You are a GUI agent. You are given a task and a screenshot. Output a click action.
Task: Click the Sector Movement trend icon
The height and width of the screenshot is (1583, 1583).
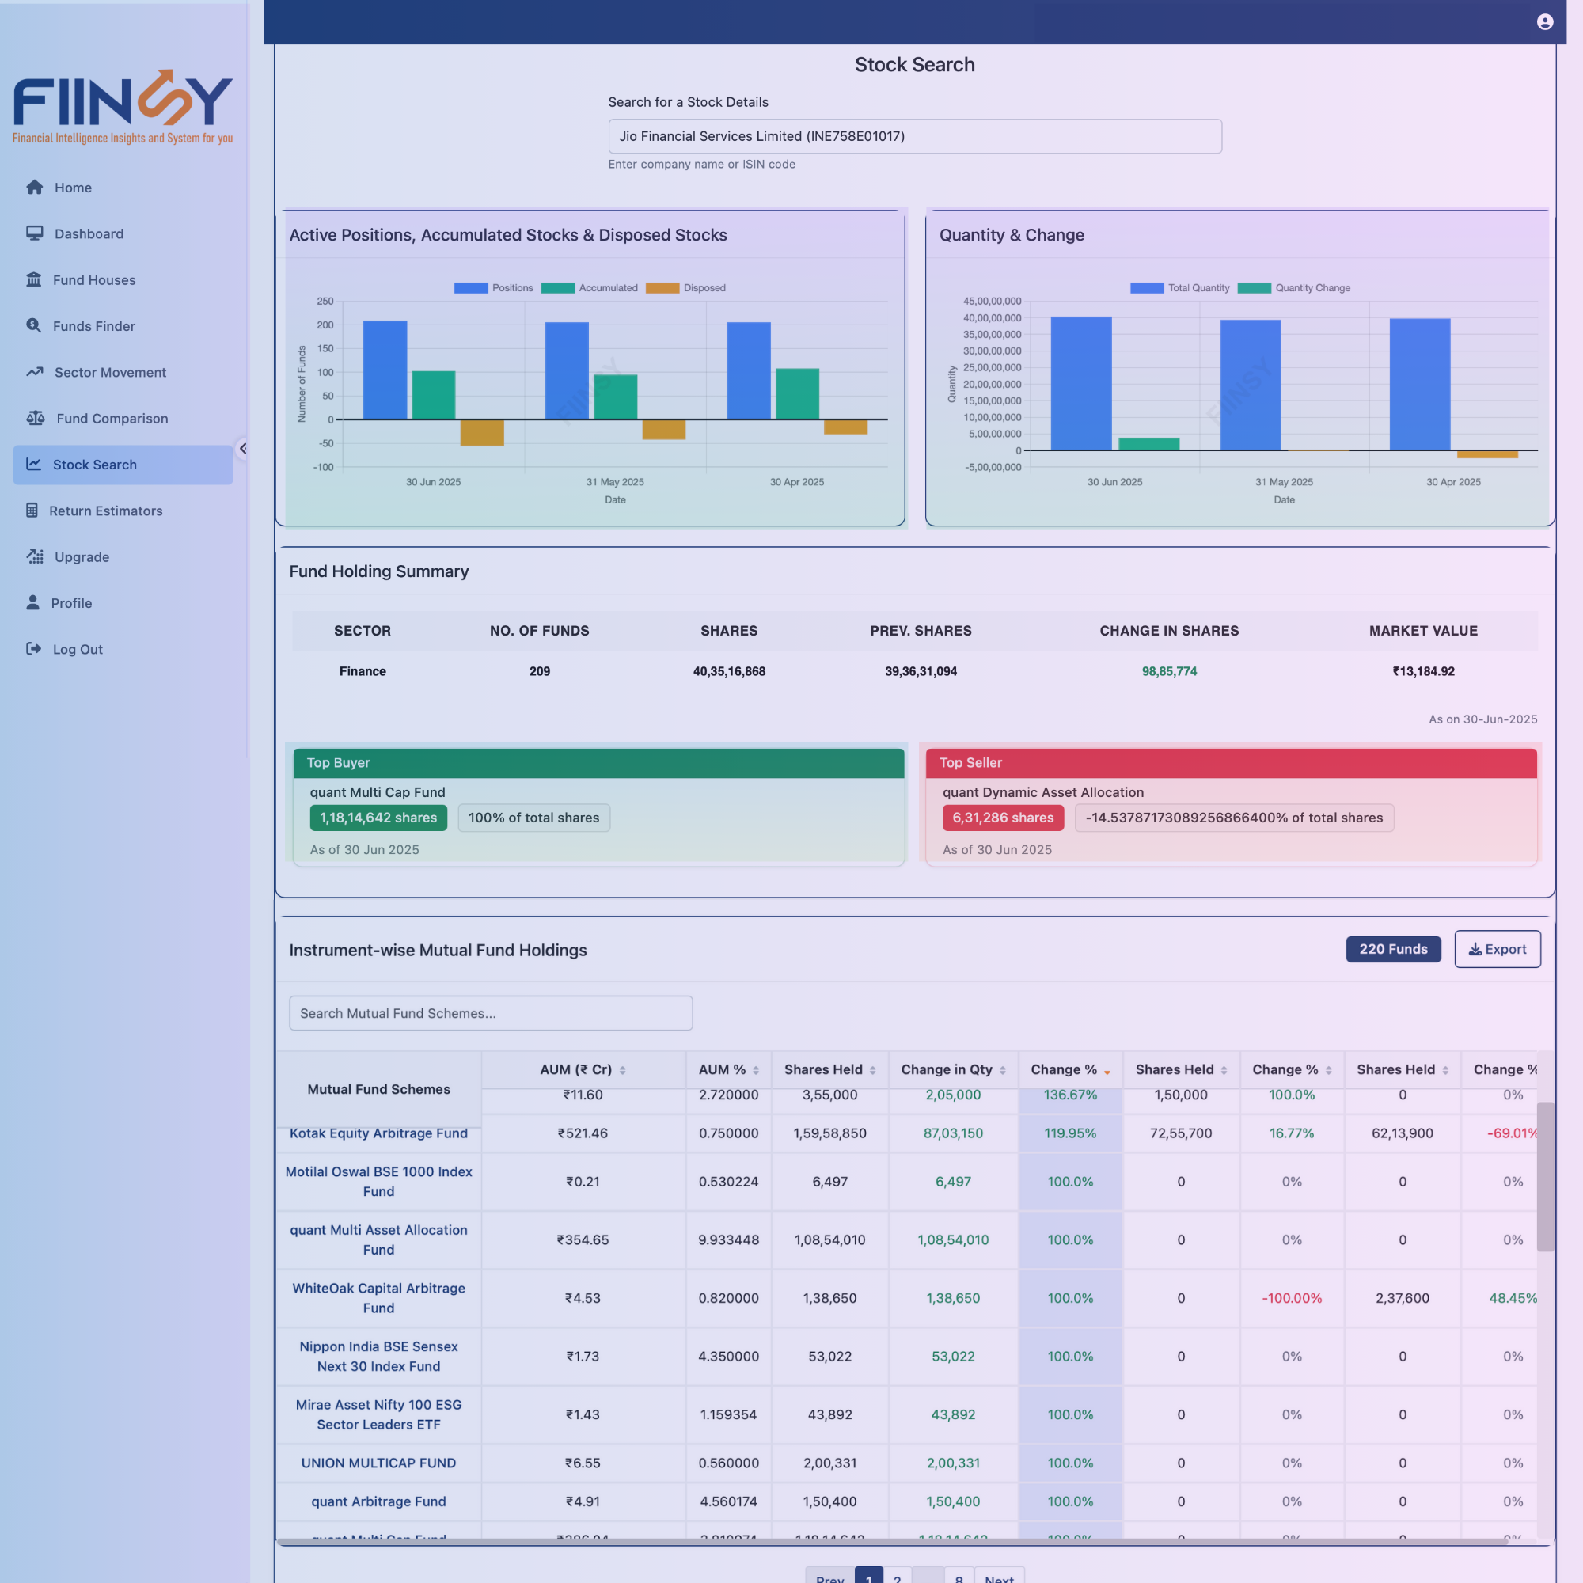point(34,372)
